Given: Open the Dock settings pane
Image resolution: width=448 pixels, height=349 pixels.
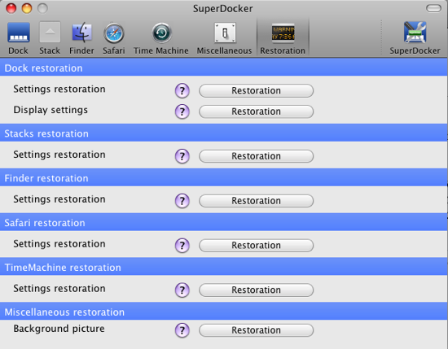Looking at the screenshot, I should point(18,38).
